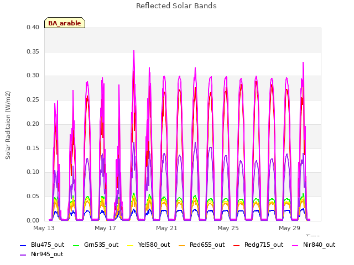The width and height of the screenshot is (354, 265).
Task: Click the yellow Yel580_out color marker
Action: [x=131, y=246]
